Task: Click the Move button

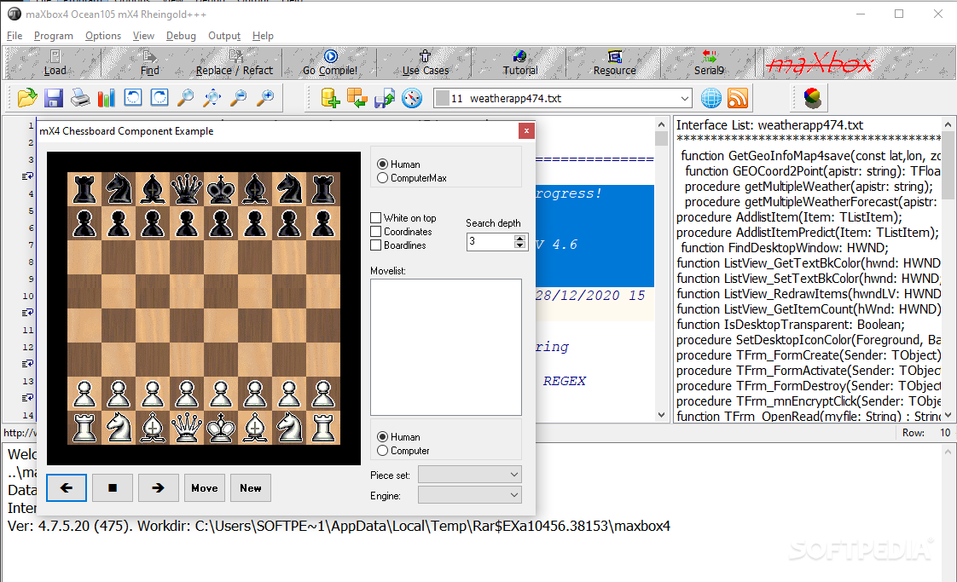Action: tap(205, 488)
